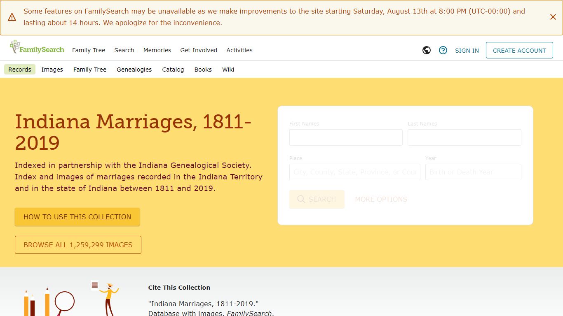Click the CREATE ACCOUNT button
Screen dimensions: 563x316
[x=519, y=50]
